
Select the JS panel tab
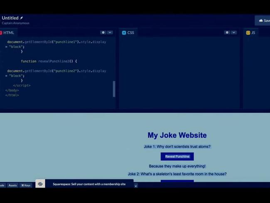coord(251,32)
